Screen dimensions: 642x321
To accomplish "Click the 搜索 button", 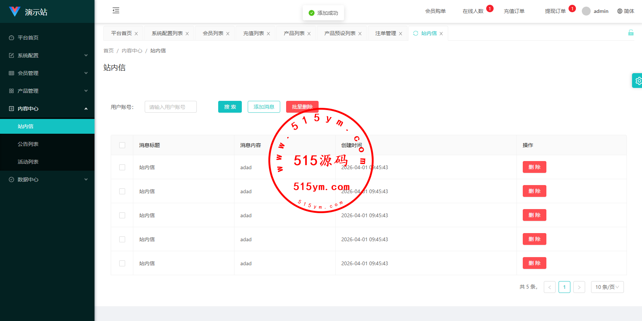I will pyautogui.click(x=230, y=107).
